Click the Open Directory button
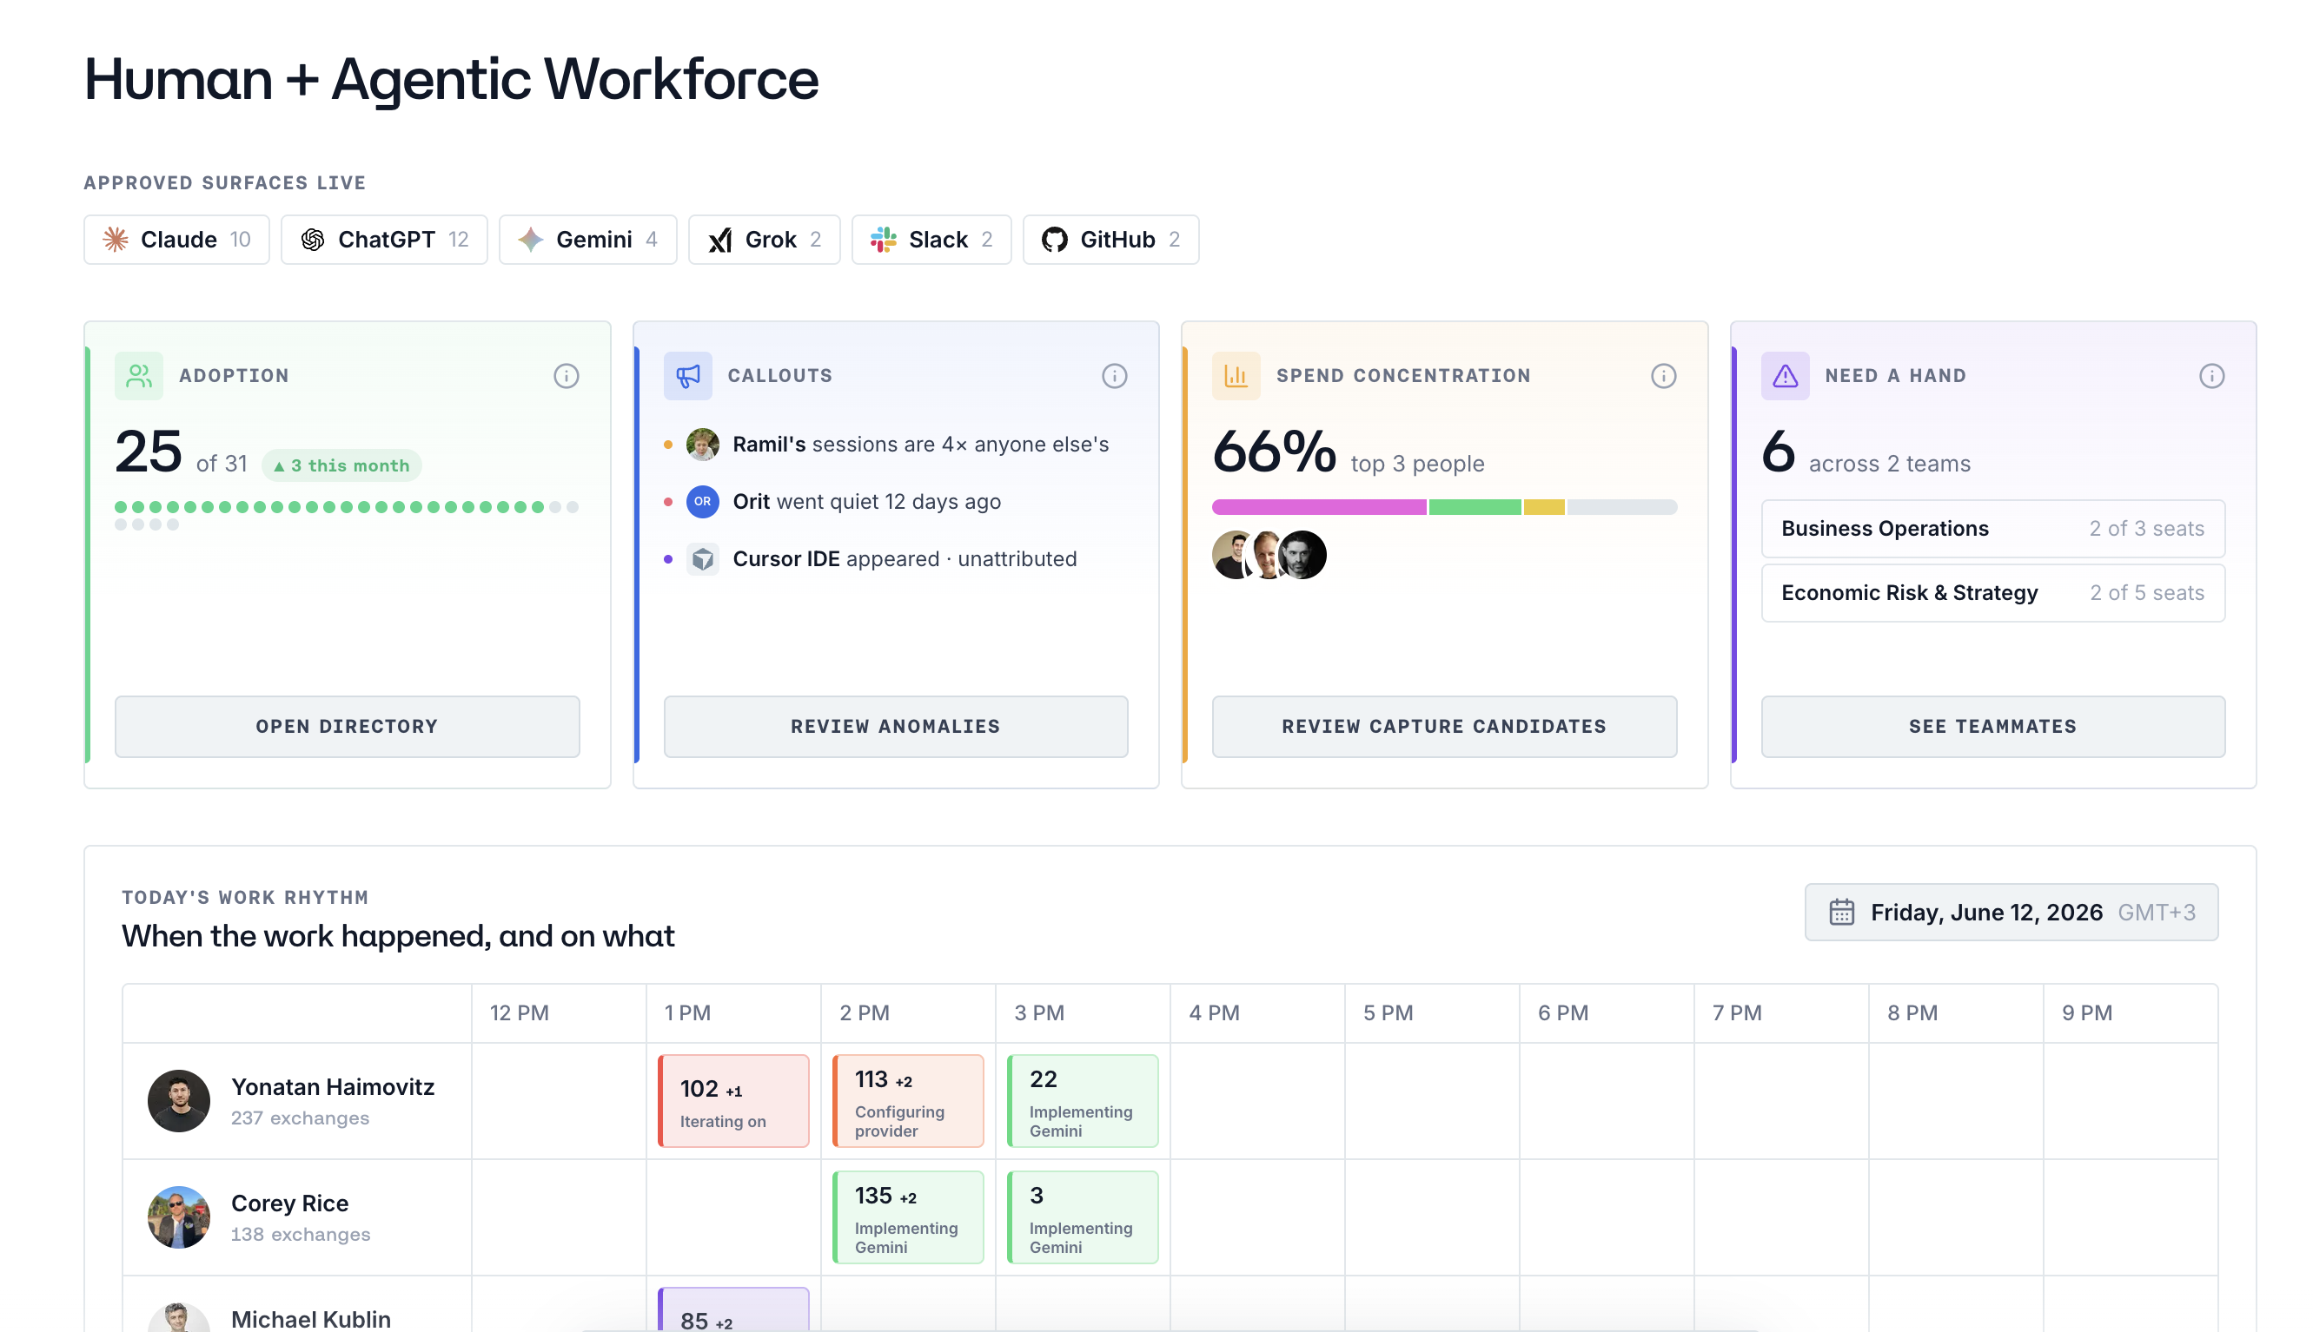 [347, 727]
